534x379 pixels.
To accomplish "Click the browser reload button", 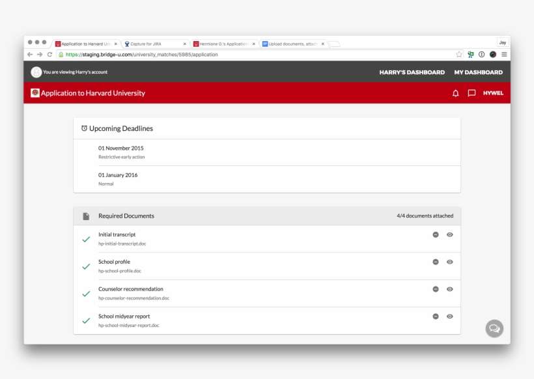I will click(x=49, y=55).
